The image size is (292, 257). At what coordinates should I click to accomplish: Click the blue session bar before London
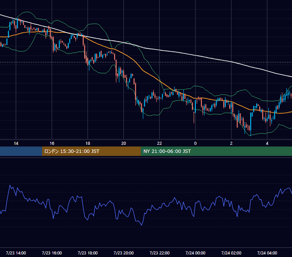click(21, 151)
